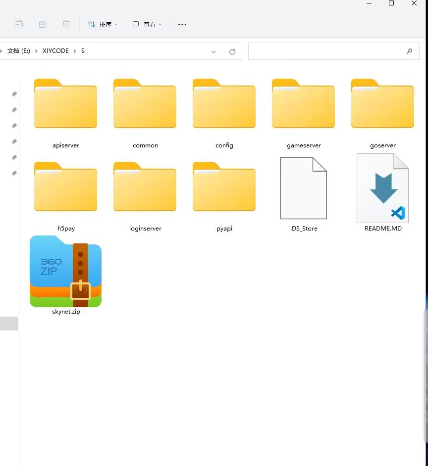Click the Share icon in the toolbar
The width and height of the screenshot is (428, 466).
pos(43,24)
